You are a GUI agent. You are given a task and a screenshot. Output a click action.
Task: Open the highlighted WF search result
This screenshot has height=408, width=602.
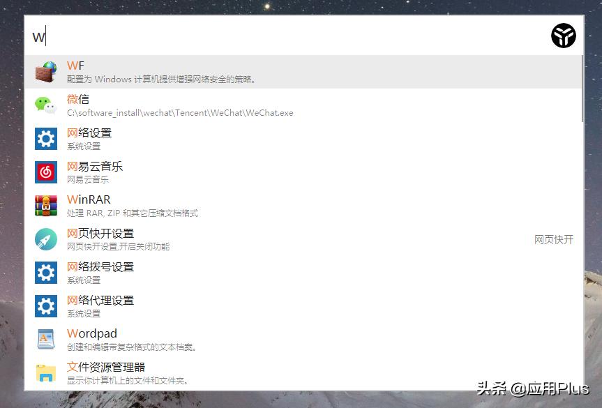209,71
